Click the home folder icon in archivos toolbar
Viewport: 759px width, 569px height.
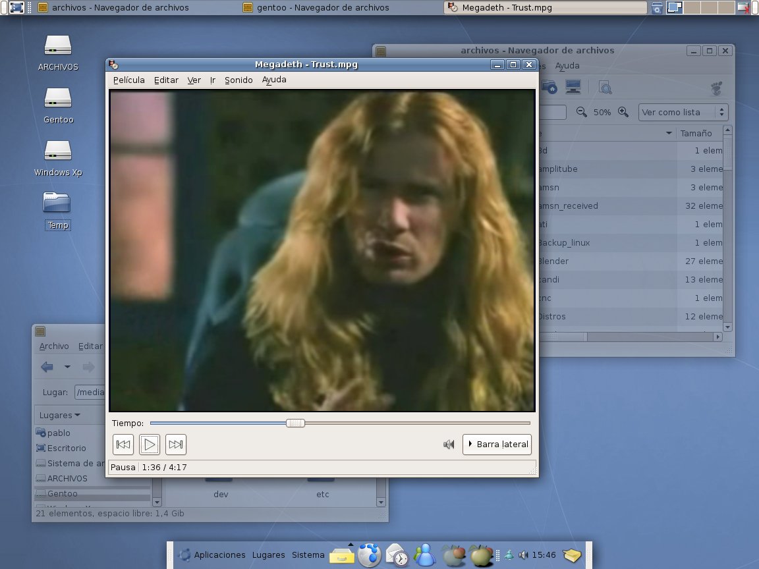549,87
